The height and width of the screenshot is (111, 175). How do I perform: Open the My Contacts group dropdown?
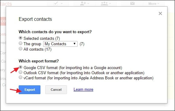pyautogui.click(x=60, y=44)
